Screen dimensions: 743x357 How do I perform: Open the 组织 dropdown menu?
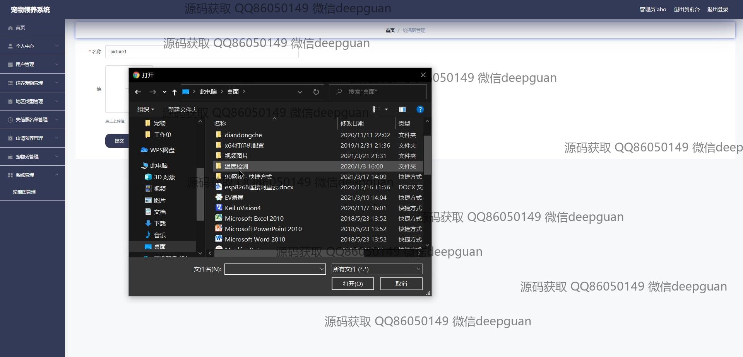tap(146, 110)
